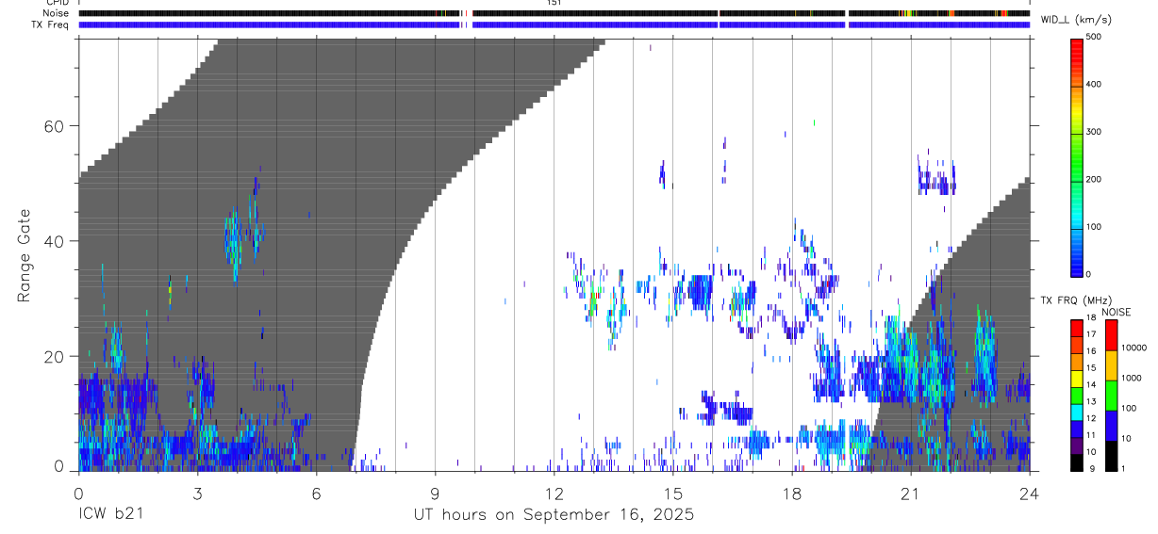1158x534 pixels.
Task: Click the '300' tick on the width scale
Action: [1094, 132]
